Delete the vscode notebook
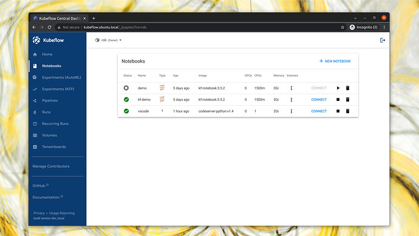Screen dimensions: 419x236 [x=348, y=111]
